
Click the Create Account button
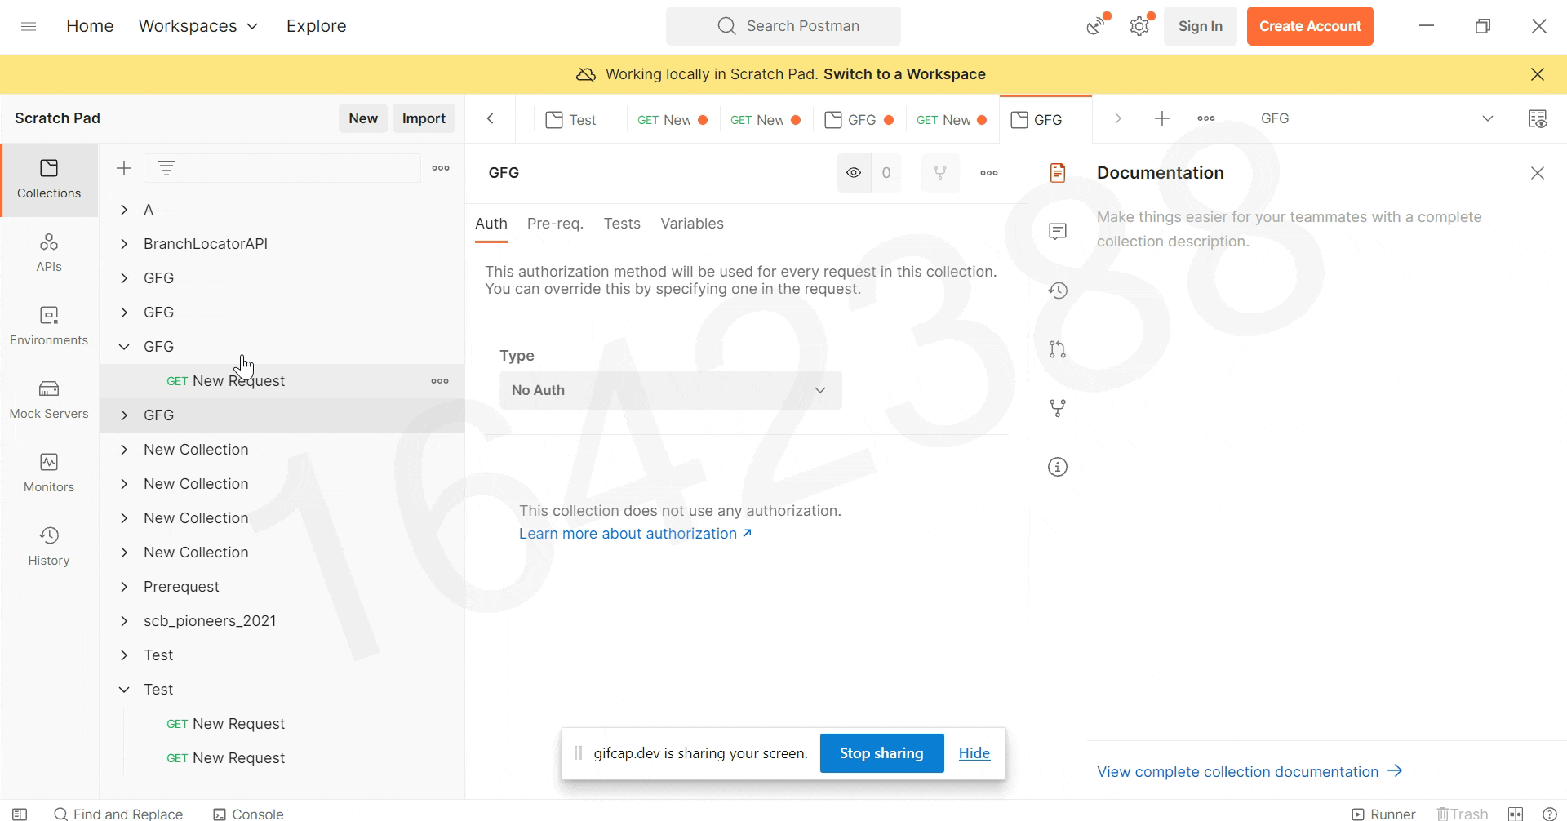click(1310, 26)
